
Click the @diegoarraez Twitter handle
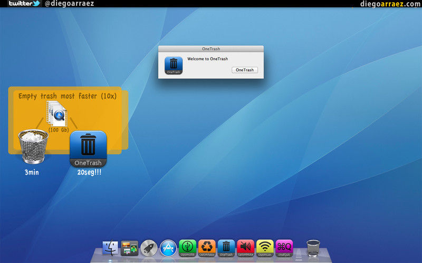(69, 4)
